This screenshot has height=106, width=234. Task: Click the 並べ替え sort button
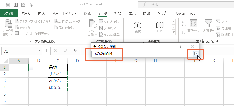pos(193,26)
